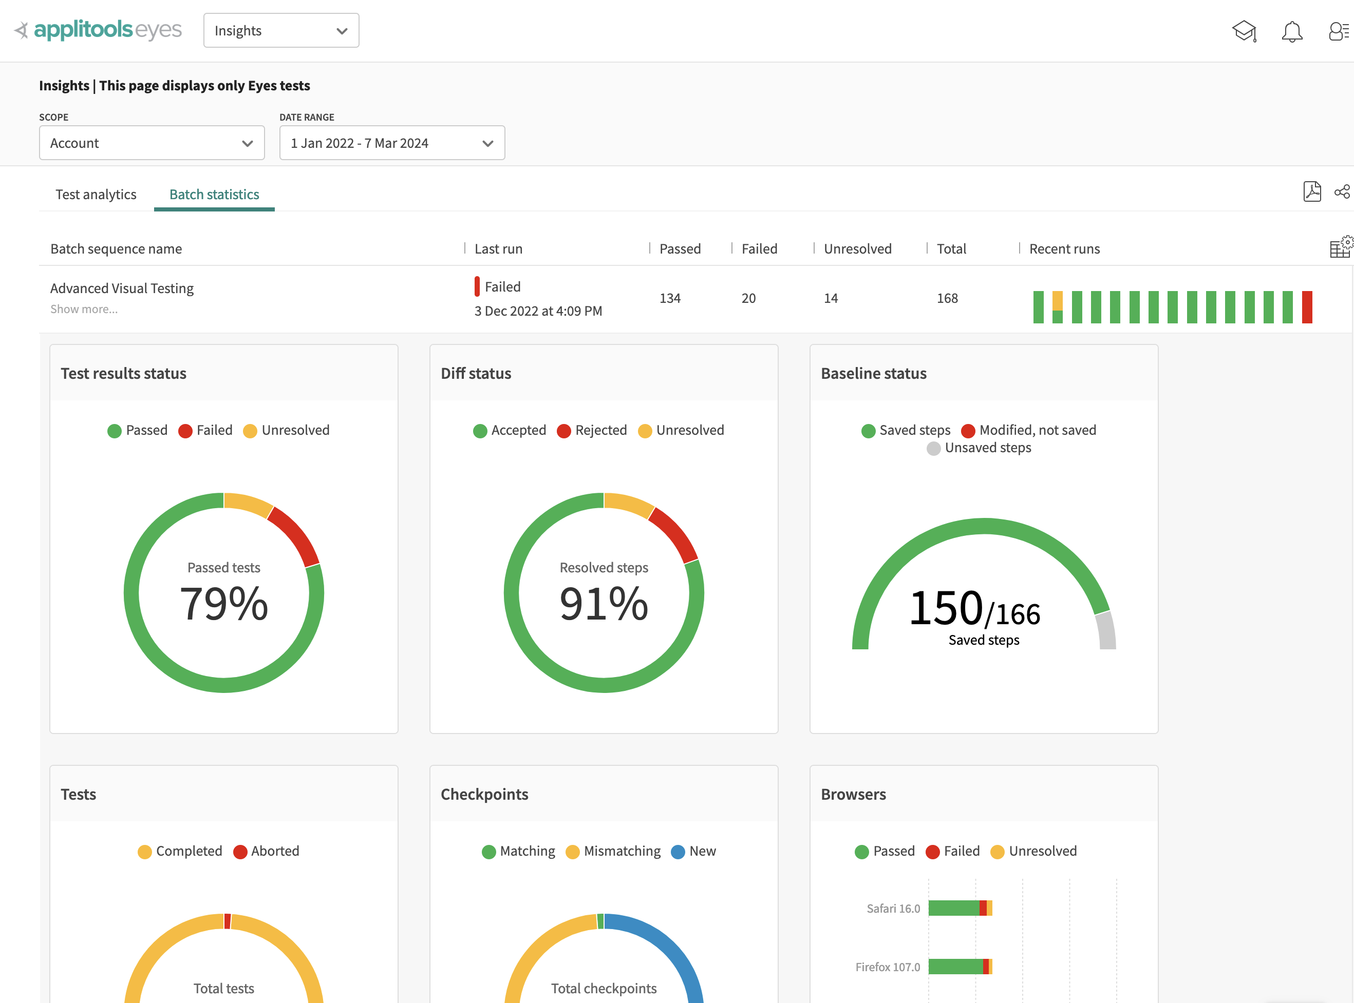Viewport: 1354px width, 1003px height.
Task: Toggle Rejected legend in Diff status
Action: click(592, 431)
